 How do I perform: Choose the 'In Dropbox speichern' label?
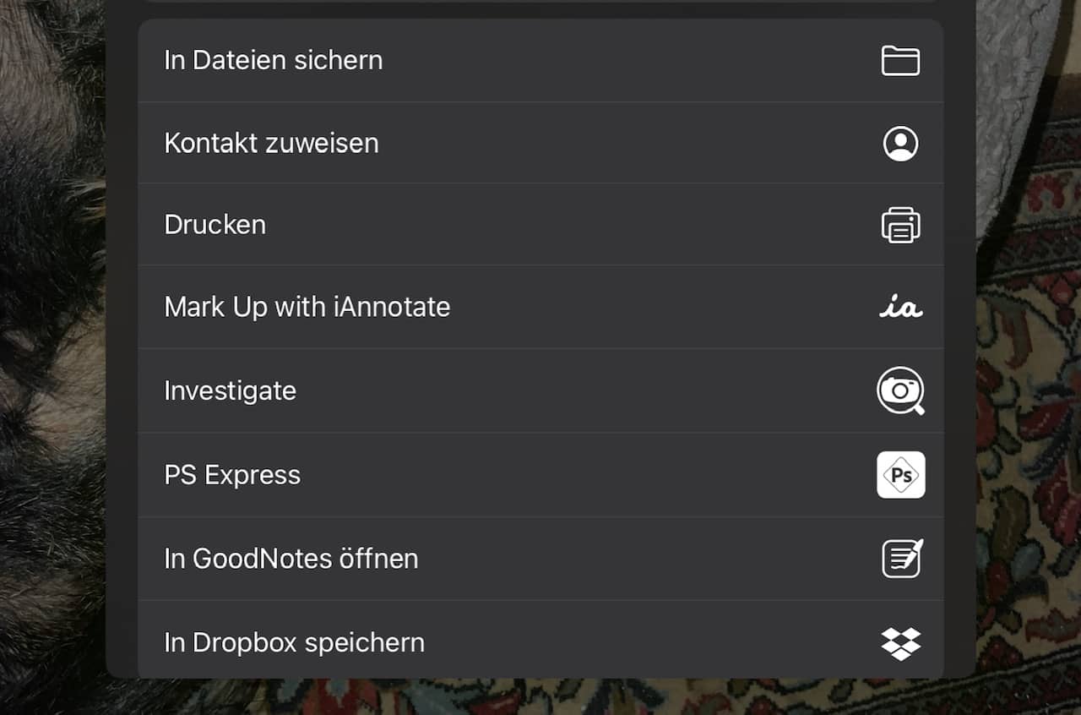pyautogui.click(x=294, y=643)
